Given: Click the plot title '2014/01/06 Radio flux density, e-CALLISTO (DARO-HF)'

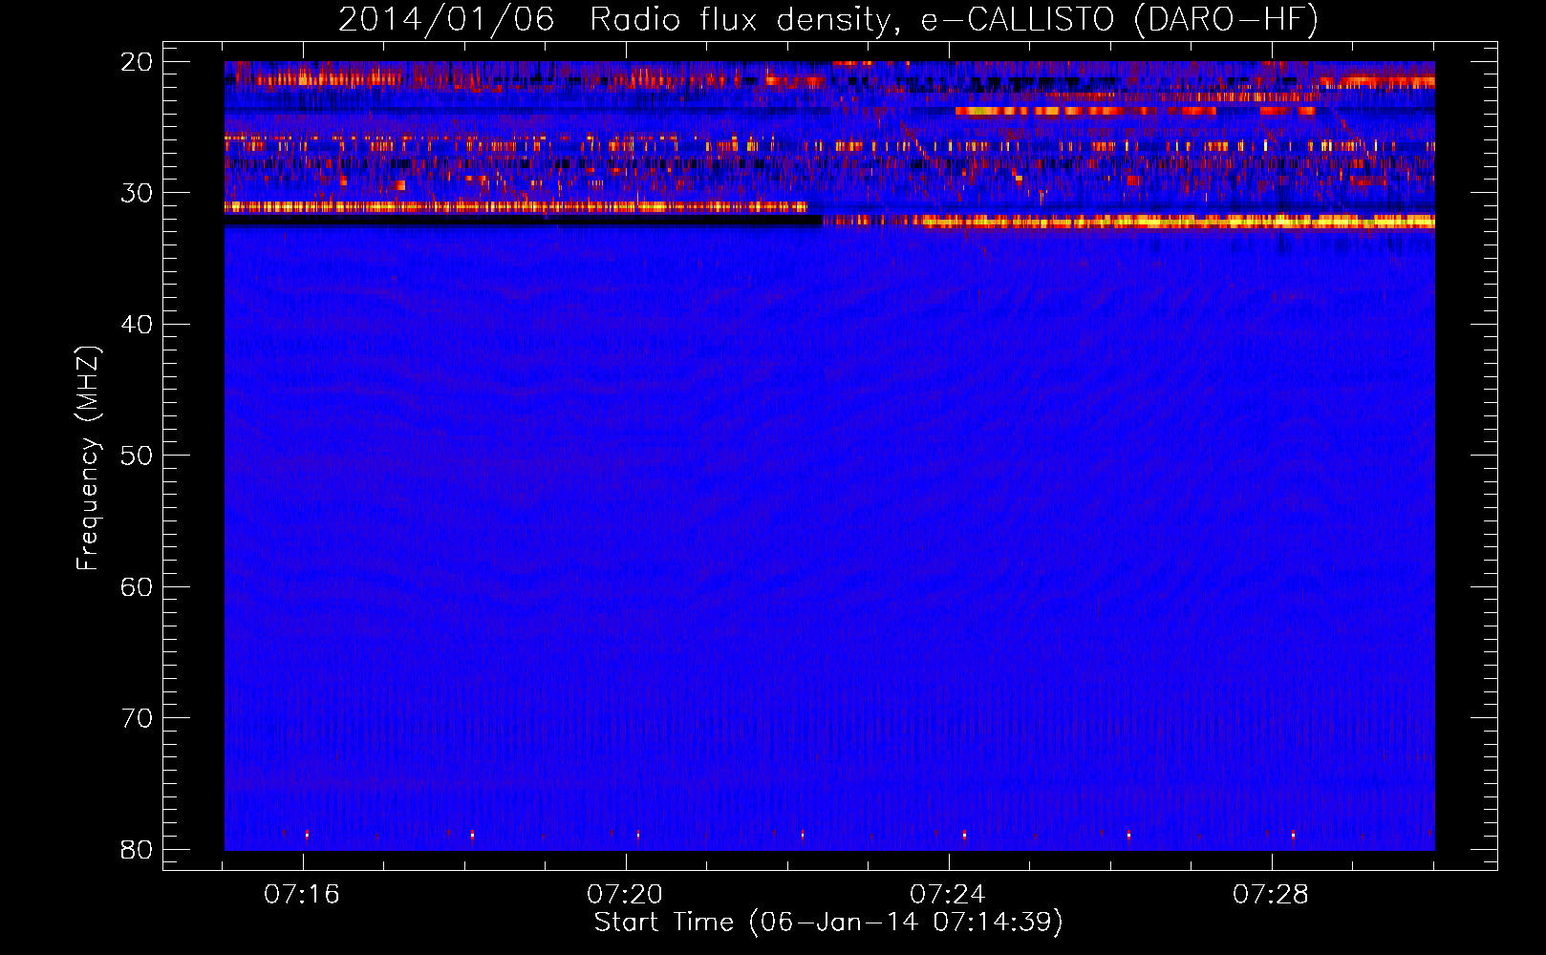Looking at the screenshot, I should [828, 20].
